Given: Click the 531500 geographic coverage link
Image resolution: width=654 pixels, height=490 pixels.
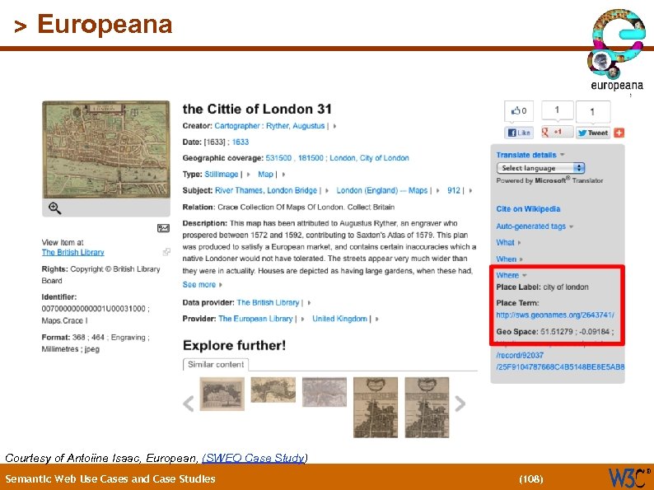Looking at the screenshot, I should (278, 158).
